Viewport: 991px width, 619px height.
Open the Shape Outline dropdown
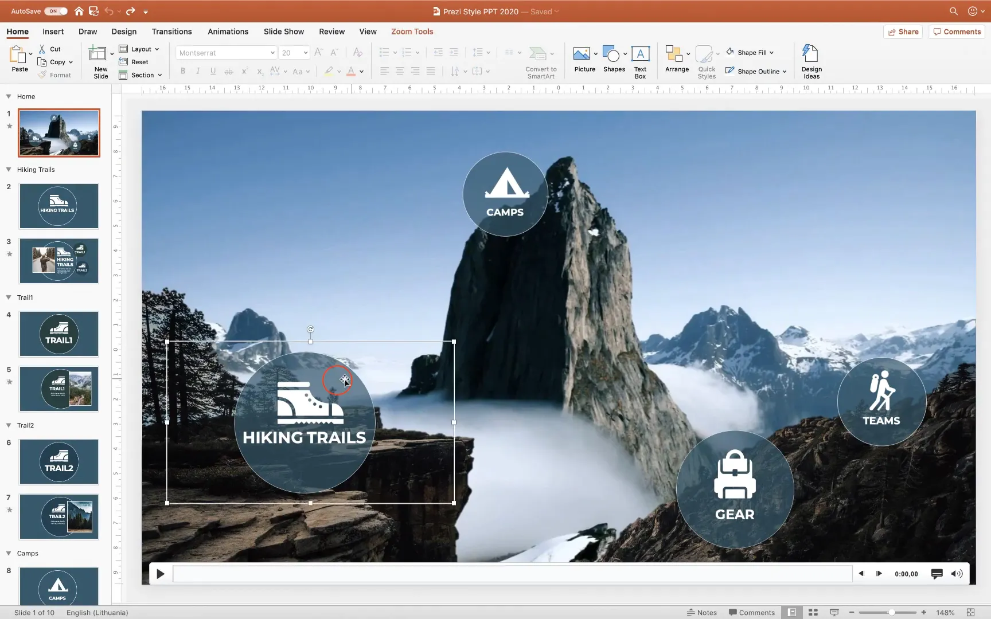(x=756, y=71)
